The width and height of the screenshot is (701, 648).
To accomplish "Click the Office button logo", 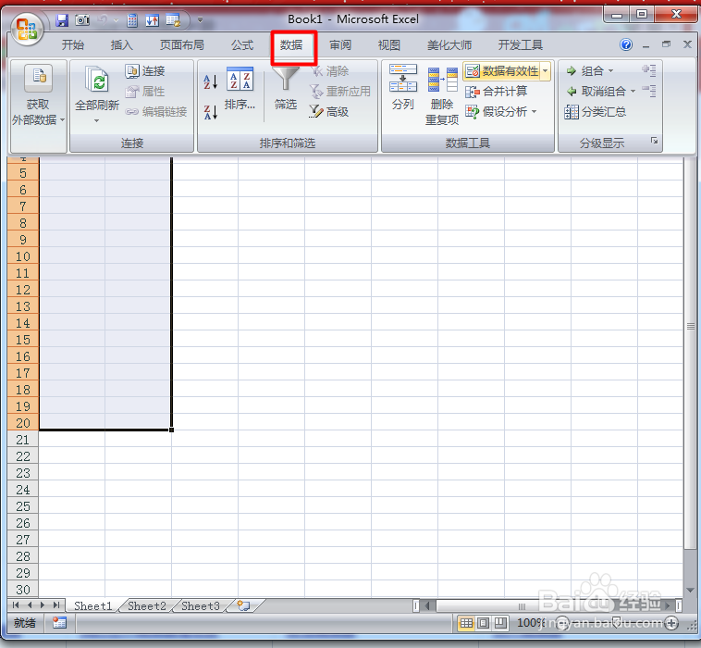I will pos(27,30).
